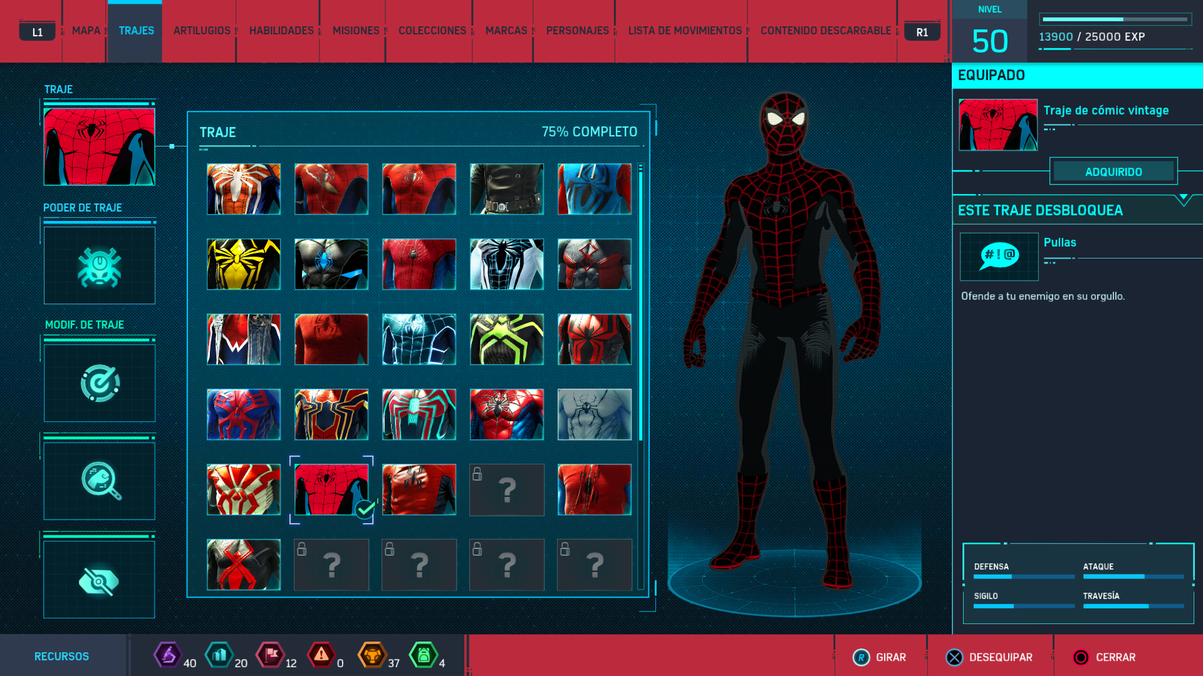Select the Pullas speech bubble power icon
The image size is (1203, 676).
point(999,257)
